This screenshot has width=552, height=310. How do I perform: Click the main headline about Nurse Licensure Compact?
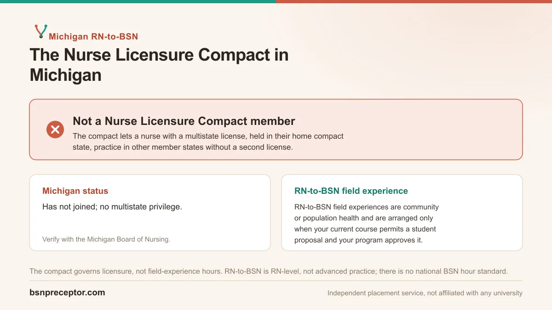[x=159, y=65]
